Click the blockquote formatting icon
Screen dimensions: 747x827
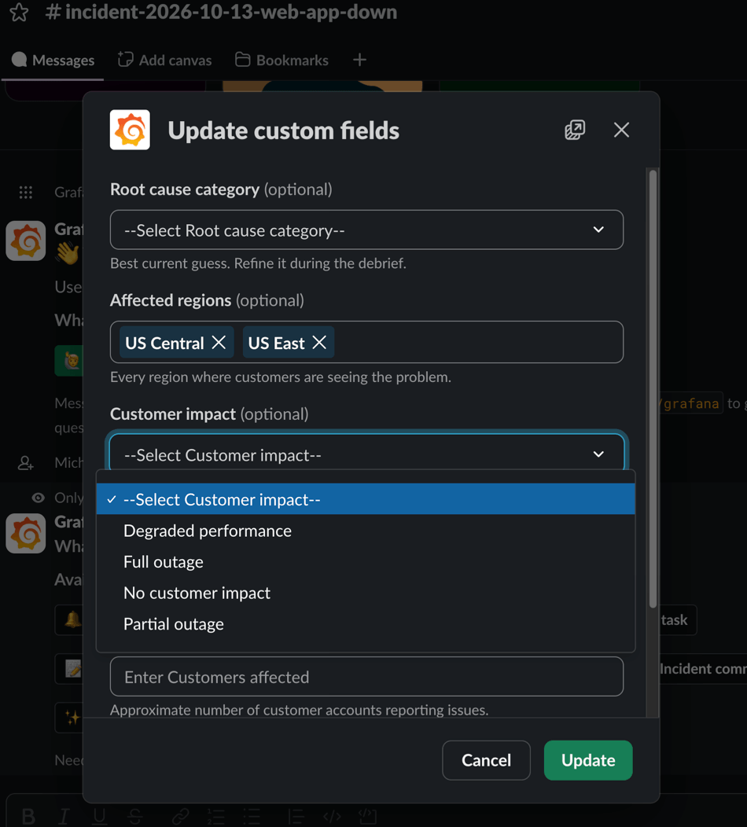[x=296, y=817]
